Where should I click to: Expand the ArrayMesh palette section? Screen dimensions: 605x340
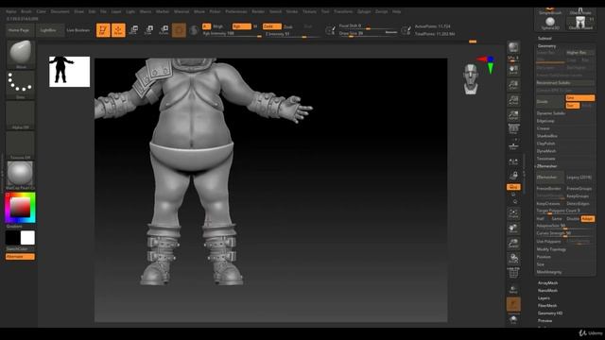(x=548, y=283)
